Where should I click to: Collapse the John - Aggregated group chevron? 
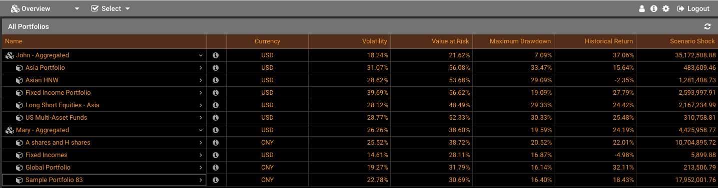pyautogui.click(x=201, y=55)
